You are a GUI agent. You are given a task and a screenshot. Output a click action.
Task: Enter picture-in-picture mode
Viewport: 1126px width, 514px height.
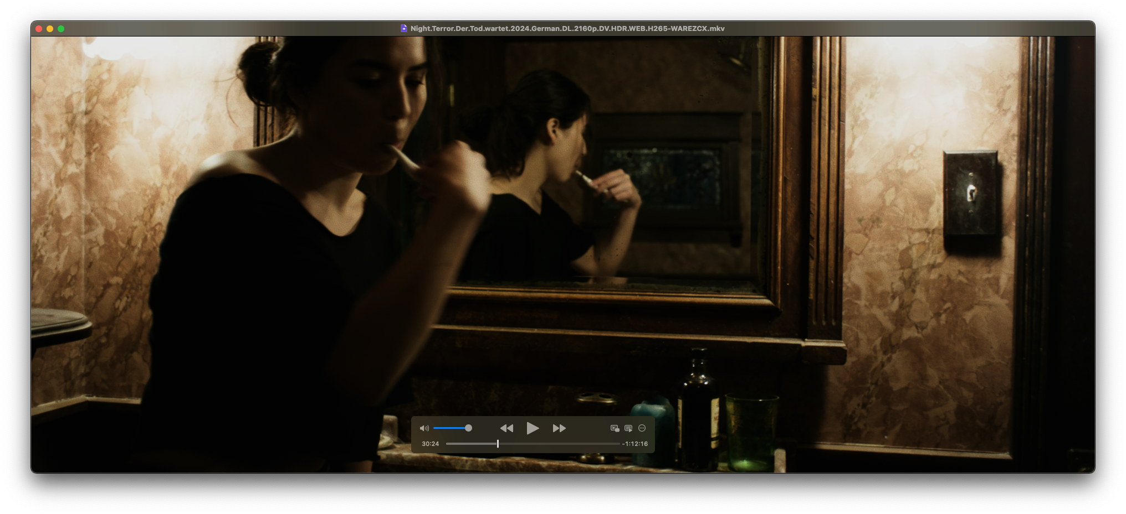(615, 428)
